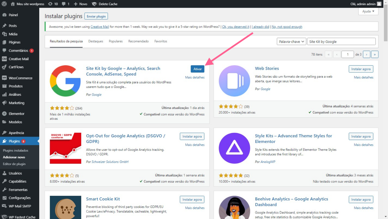
Task: Click the Delete Cache cheetah icon
Action: pos(94,4)
